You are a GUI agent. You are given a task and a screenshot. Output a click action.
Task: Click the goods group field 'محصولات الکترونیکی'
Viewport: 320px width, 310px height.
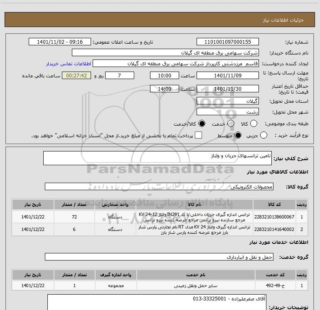[159, 186]
